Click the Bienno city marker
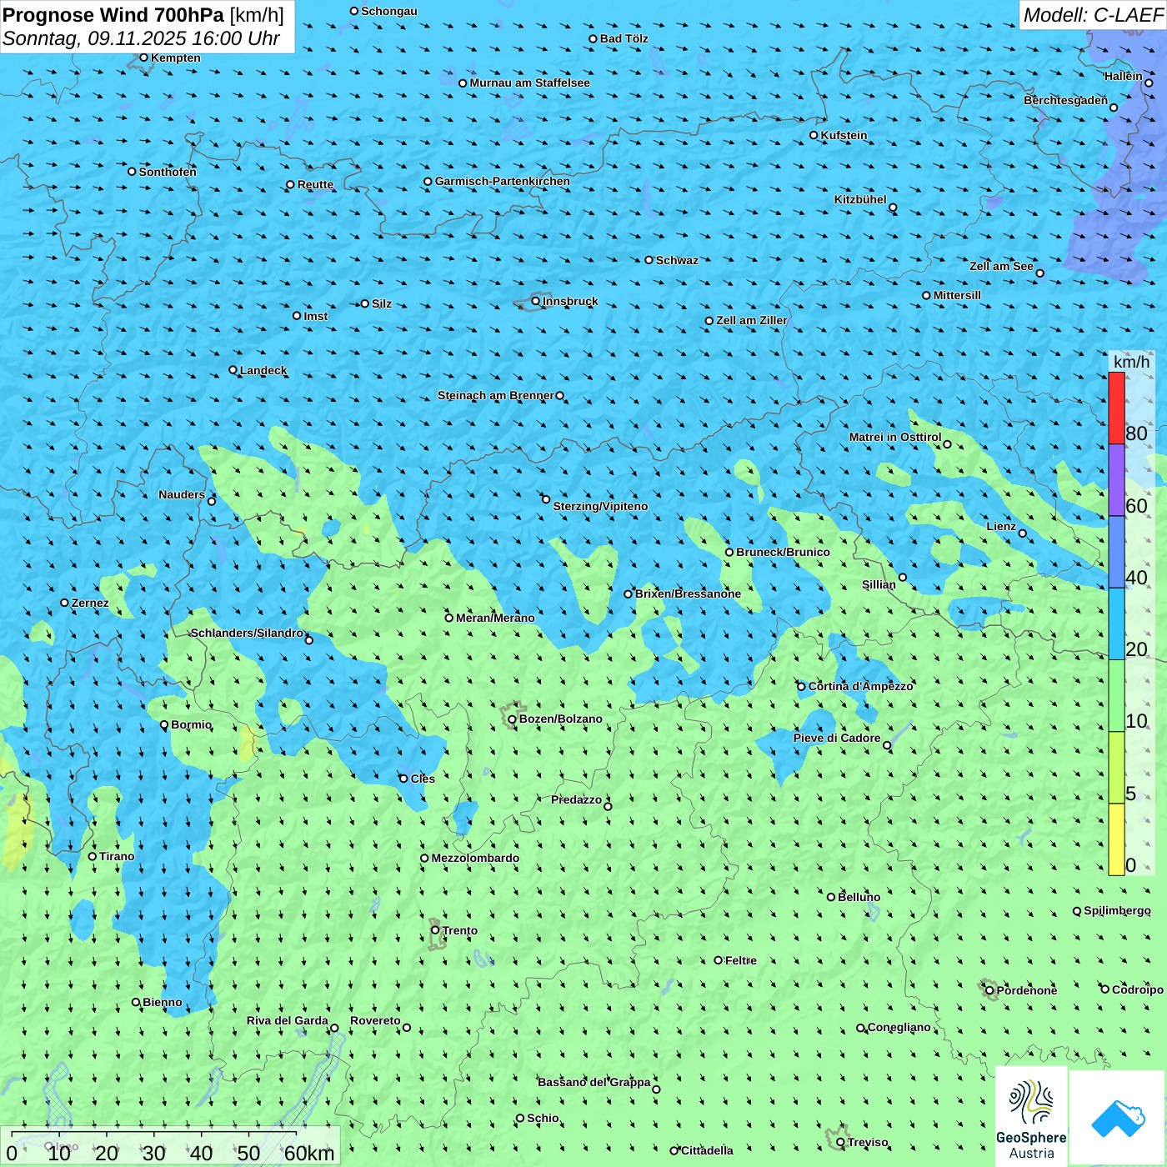The image size is (1167, 1167). click(x=136, y=1002)
